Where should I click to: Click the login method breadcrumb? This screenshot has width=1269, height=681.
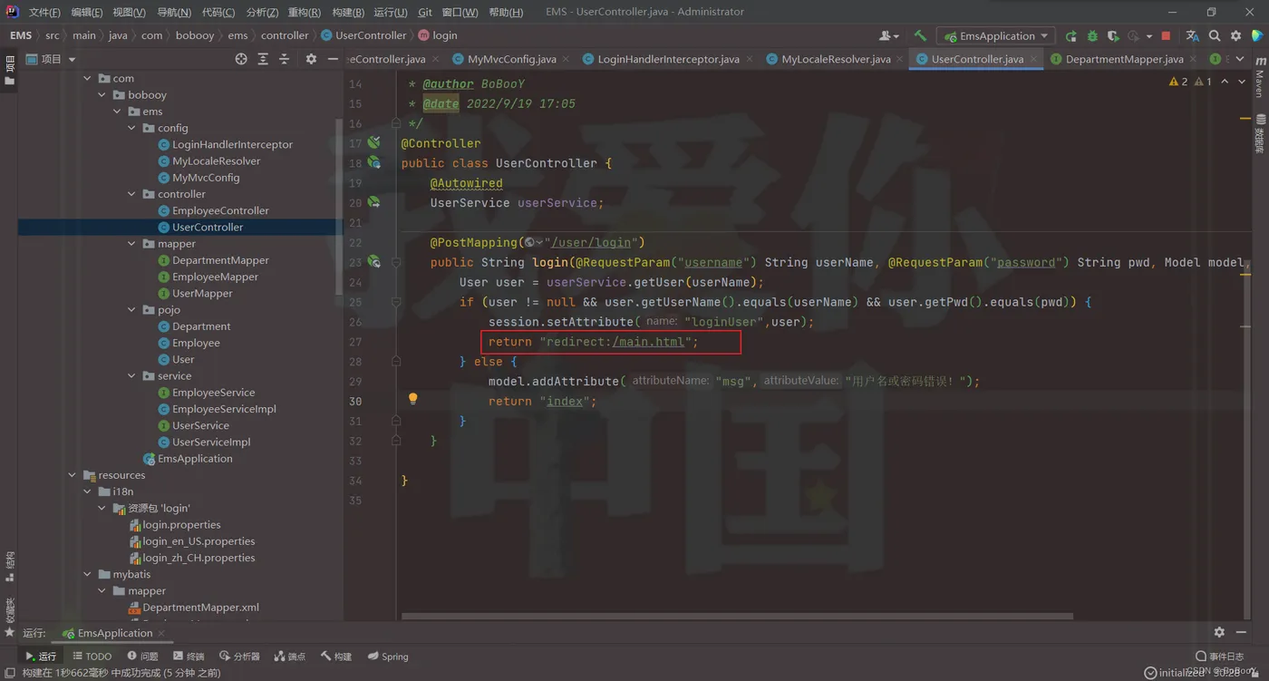click(x=438, y=35)
